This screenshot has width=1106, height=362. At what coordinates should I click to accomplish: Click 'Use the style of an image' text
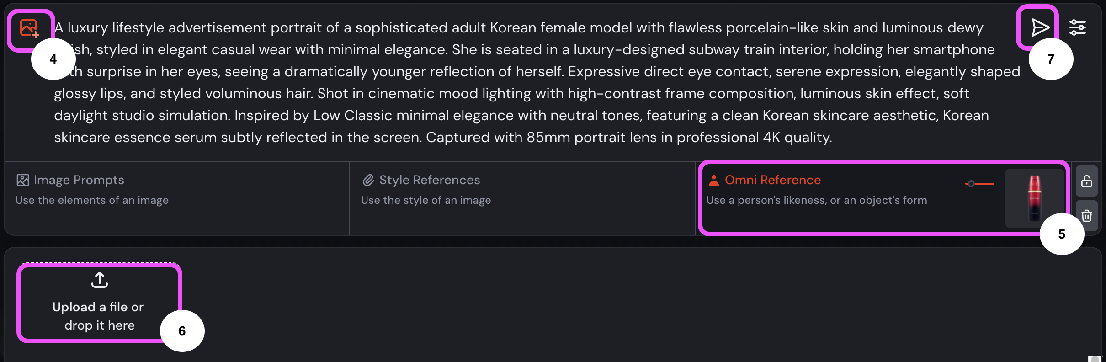425,200
